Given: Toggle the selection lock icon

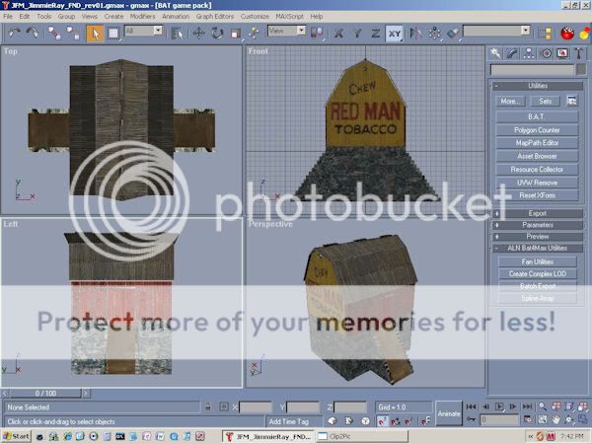Looking at the screenshot, I should pyautogui.click(x=207, y=407).
